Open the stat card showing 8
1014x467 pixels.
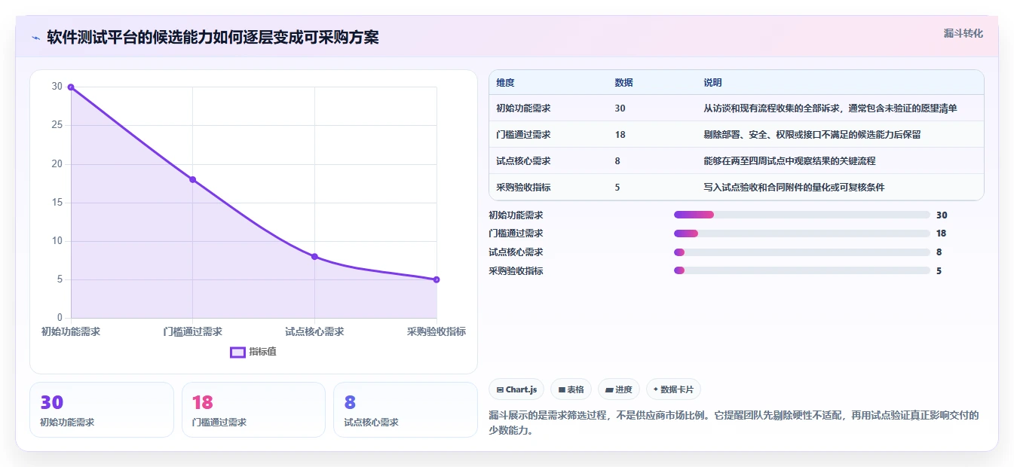point(405,410)
